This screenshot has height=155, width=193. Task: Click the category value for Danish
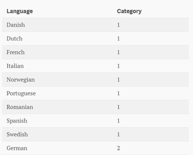click(x=119, y=25)
